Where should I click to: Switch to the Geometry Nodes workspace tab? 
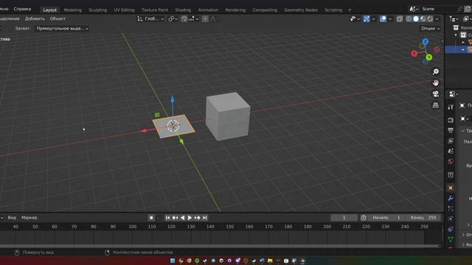coord(301,10)
